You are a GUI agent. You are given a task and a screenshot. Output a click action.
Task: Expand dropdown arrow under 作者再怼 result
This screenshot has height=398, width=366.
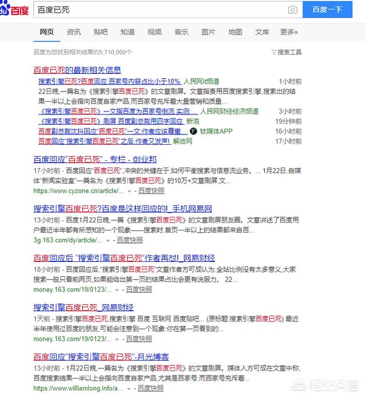coord(117,290)
